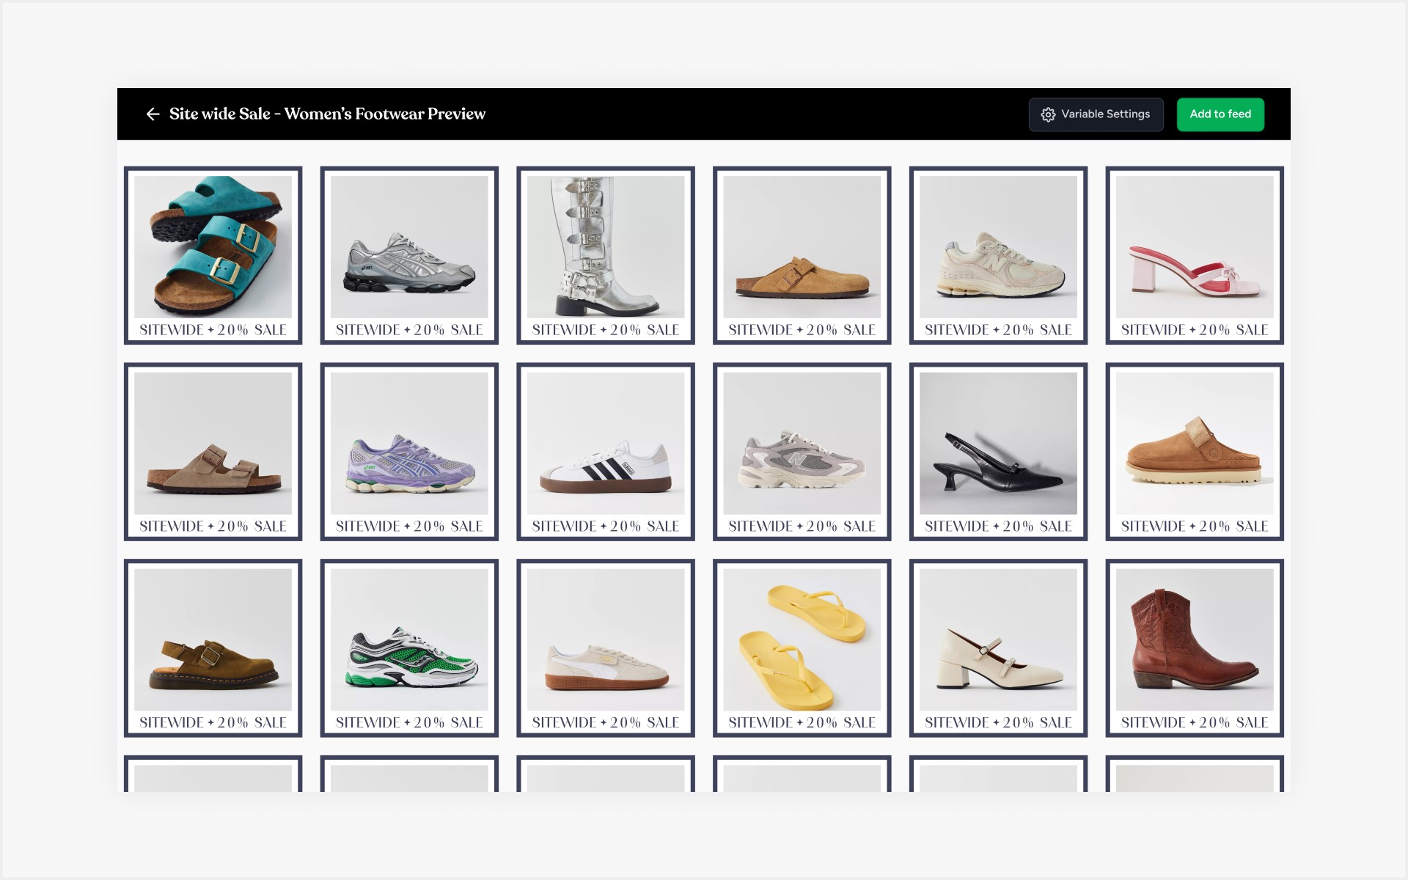Open the silver buckle boot preview
This screenshot has width=1408, height=880.
[x=605, y=247]
